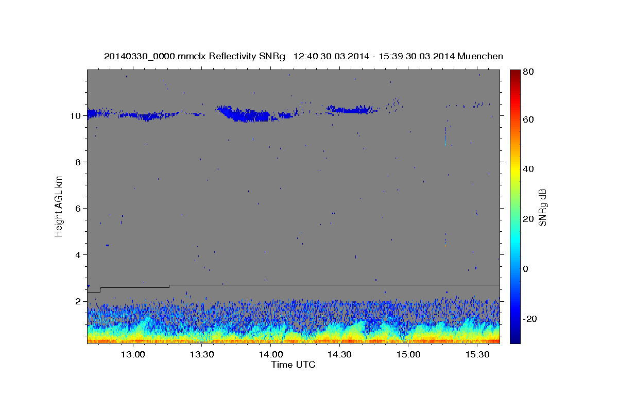
Task: Click the plot title containing 20140330_0000.mmclx
Action: point(303,56)
